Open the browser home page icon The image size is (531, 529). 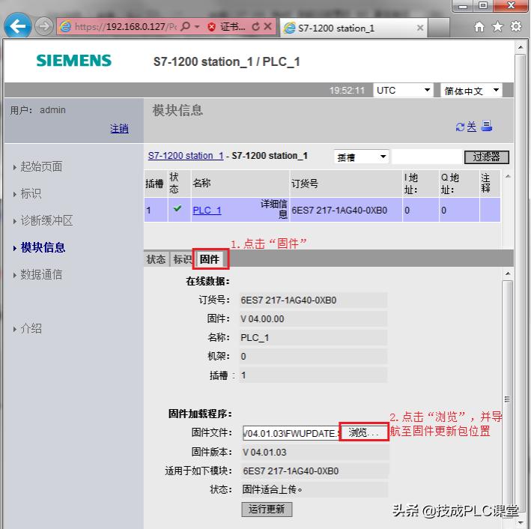pos(479,26)
